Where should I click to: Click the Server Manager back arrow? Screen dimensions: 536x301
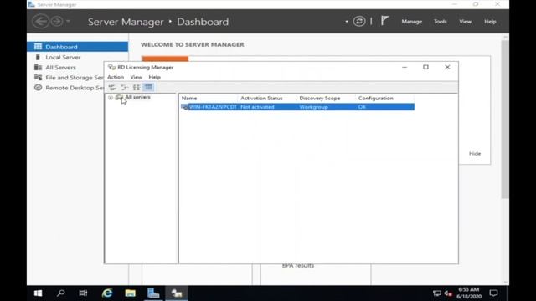tap(41, 22)
